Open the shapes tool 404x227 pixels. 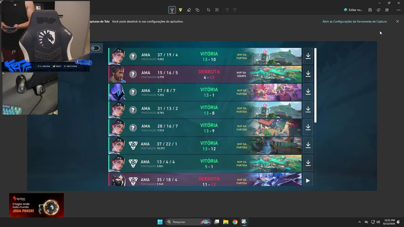pos(197,10)
